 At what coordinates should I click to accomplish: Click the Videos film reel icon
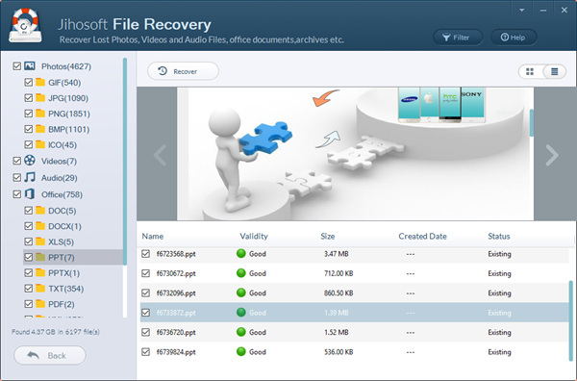pos(30,161)
